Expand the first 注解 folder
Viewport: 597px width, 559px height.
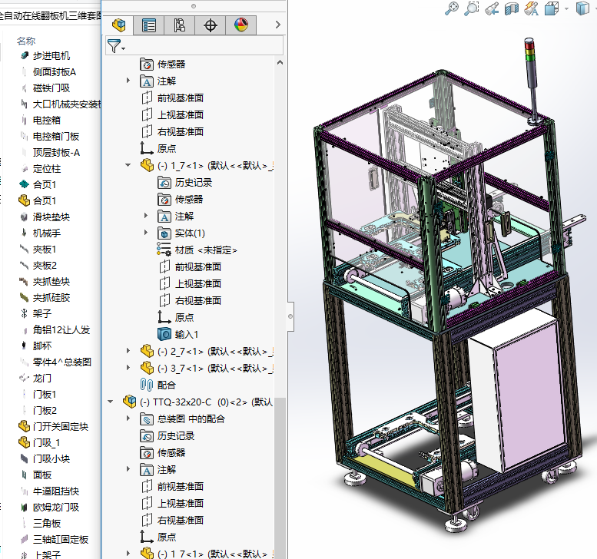click(x=128, y=81)
